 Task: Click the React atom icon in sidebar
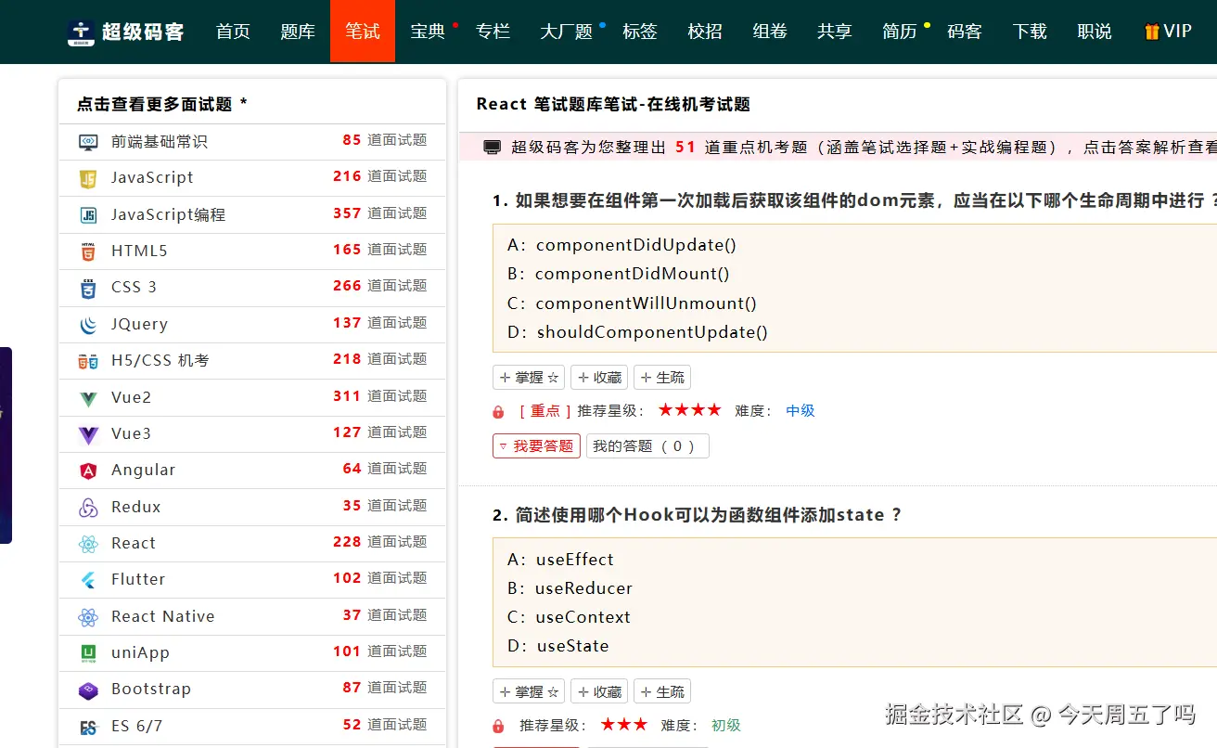point(86,543)
